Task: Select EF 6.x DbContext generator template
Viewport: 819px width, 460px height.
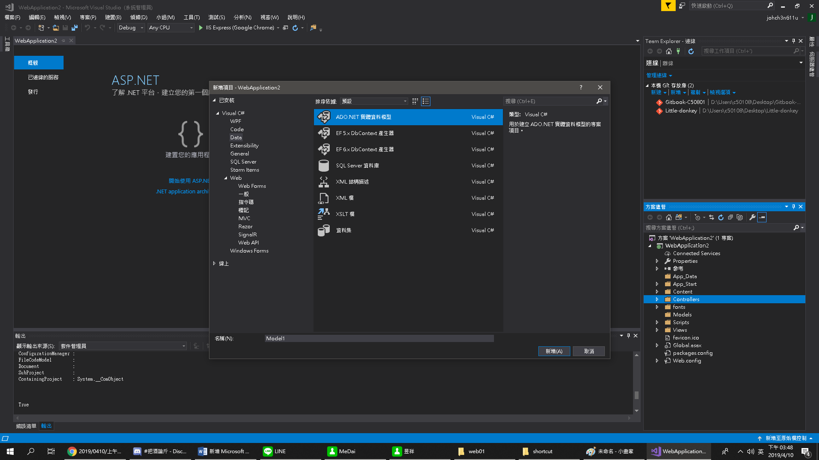Action: pos(408,149)
